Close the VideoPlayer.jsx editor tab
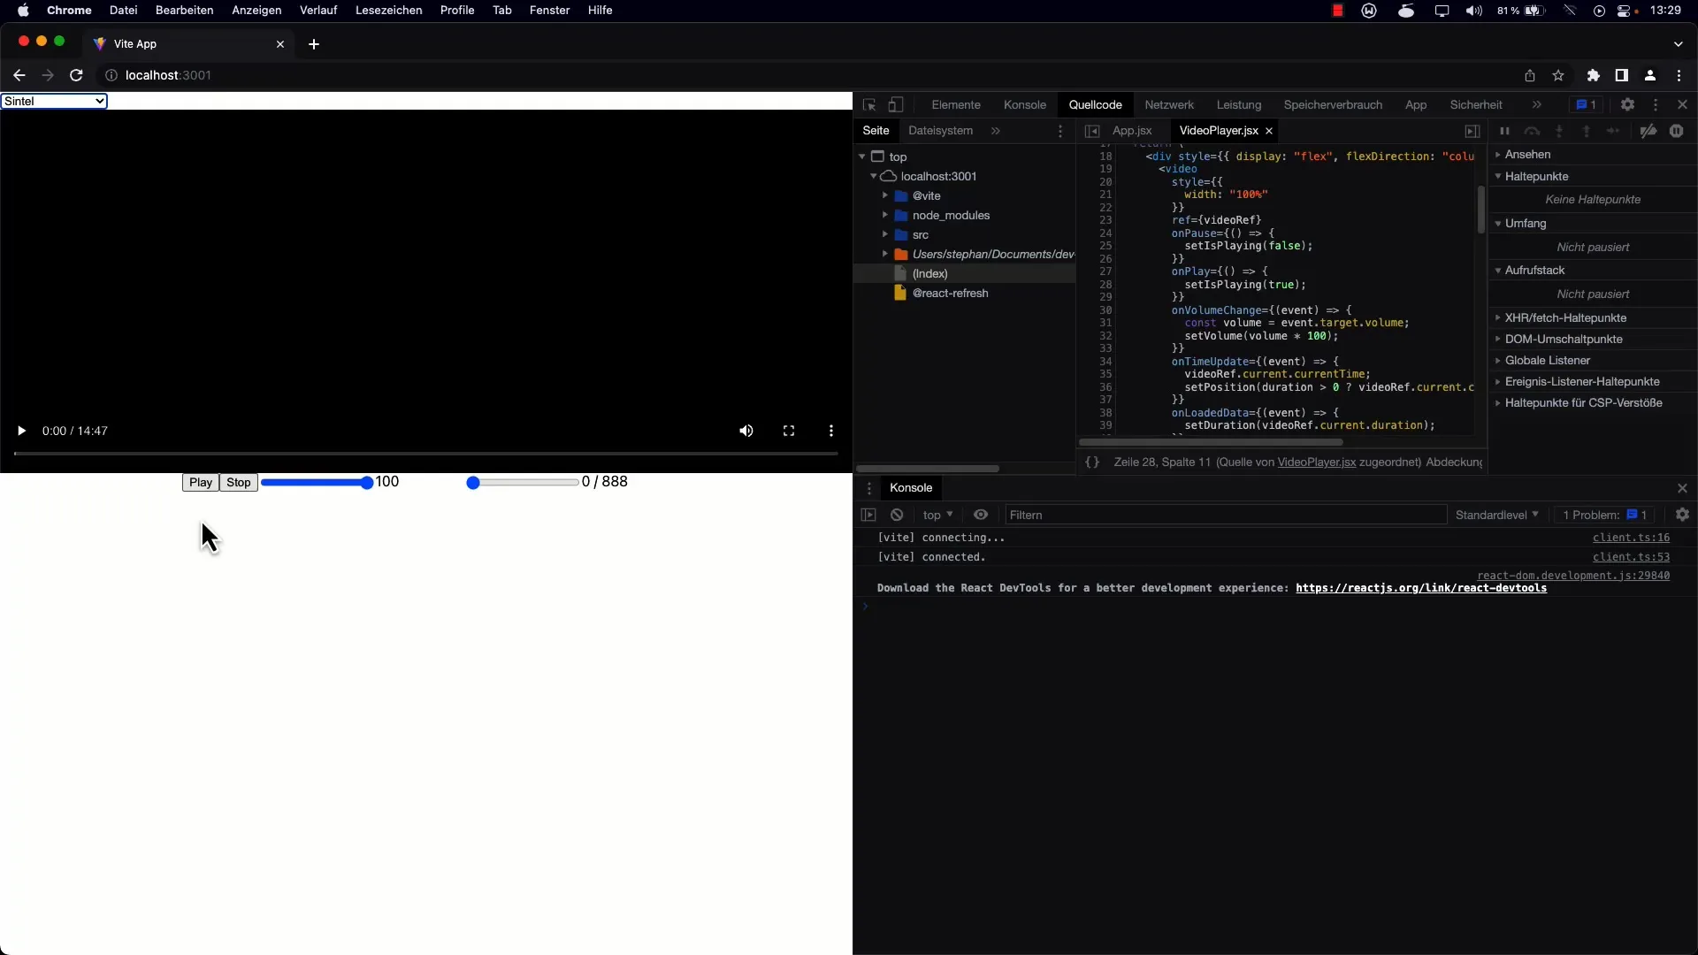Viewport: 1698px width, 955px height. point(1269,131)
